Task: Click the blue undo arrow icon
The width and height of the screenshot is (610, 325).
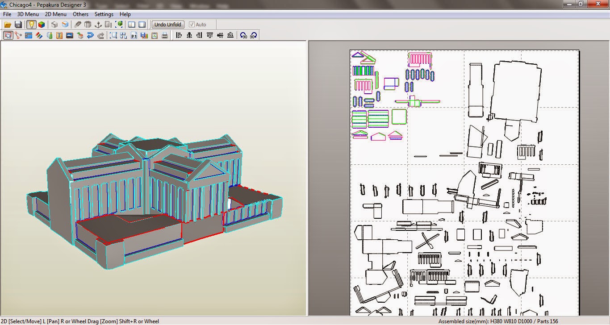Action: (90, 35)
